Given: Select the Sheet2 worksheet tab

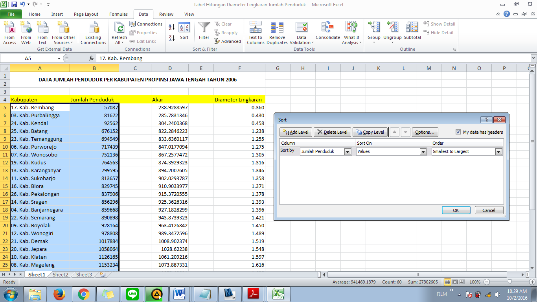Looking at the screenshot, I should pyautogui.click(x=60, y=275).
